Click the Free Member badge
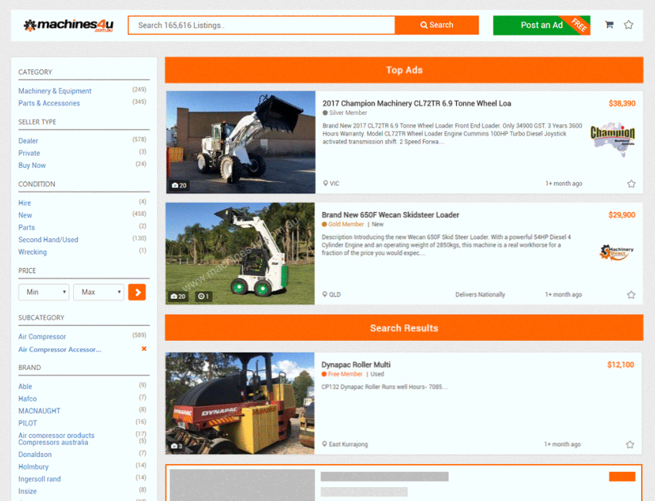 pyautogui.click(x=341, y=374)
